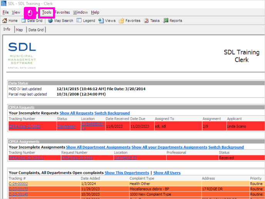This screenshot has width=265, height=199.
Task: Open complaint C-23-00145
Action: coord(18,194)
